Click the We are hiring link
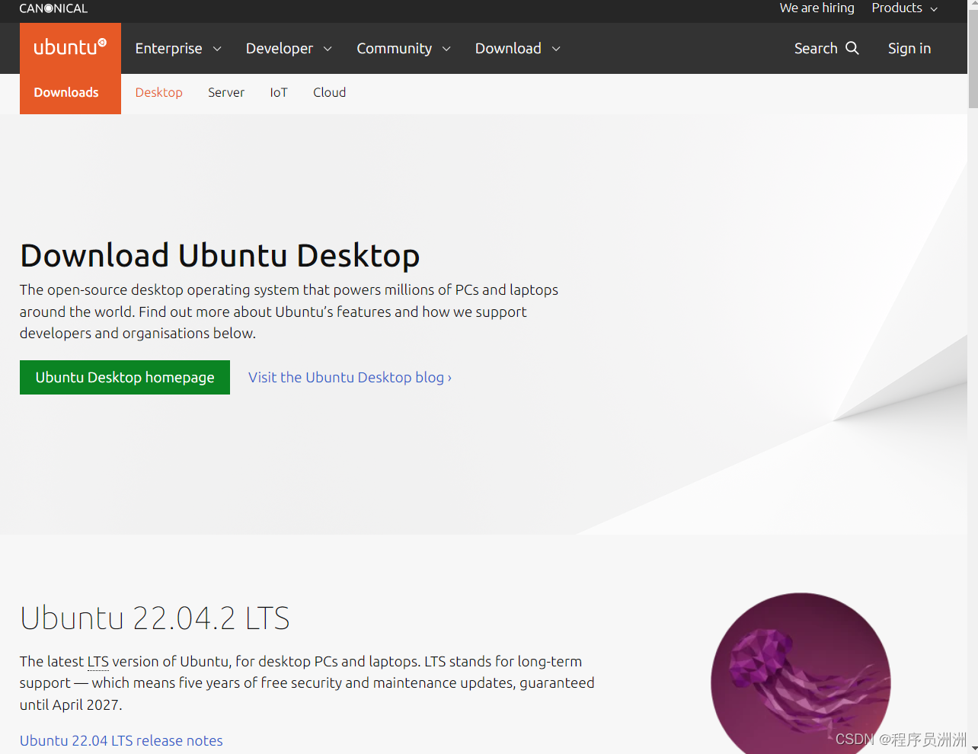The image size is (978, 754). click(817, 8)
